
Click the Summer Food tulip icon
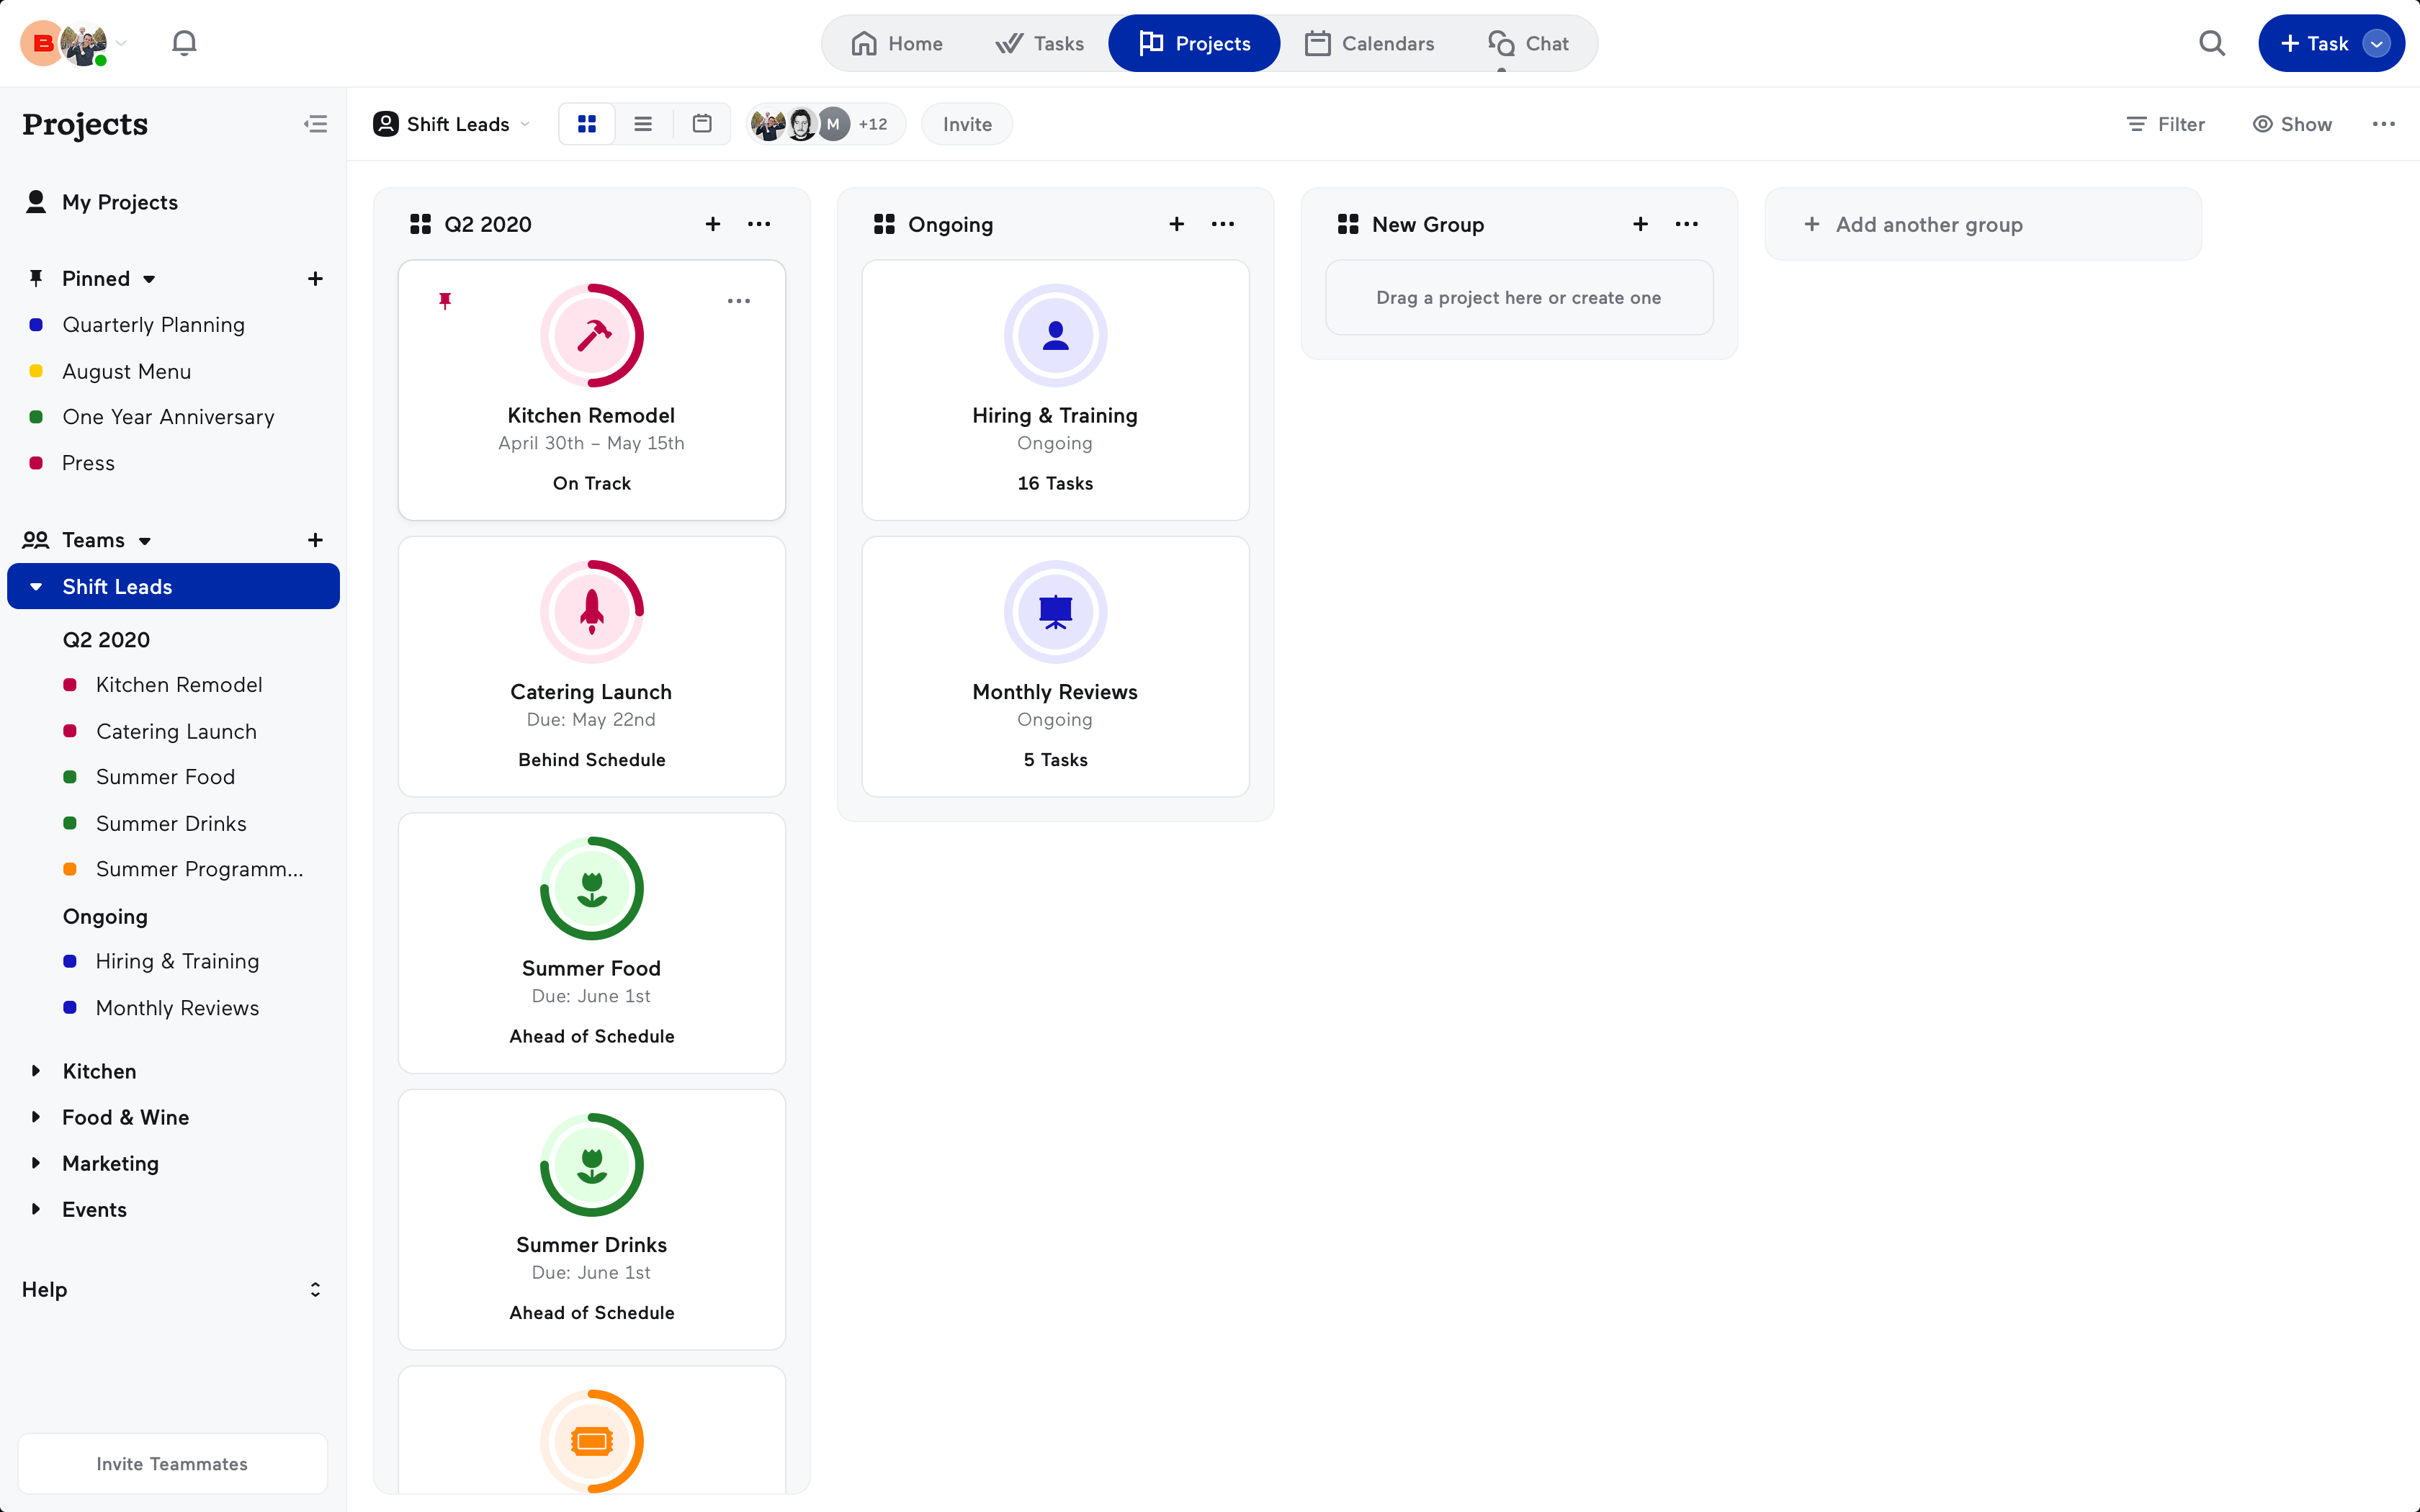coord(592,889)
